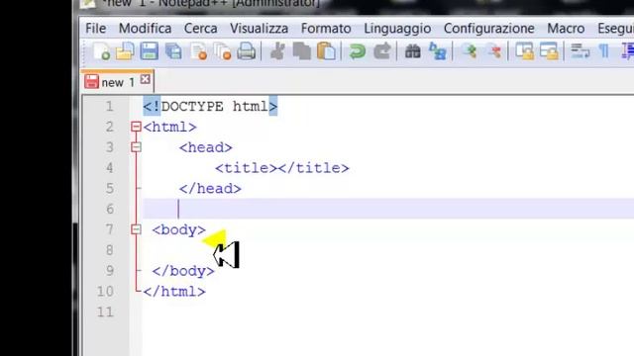This screenshot has height=356, width=634.
Task: Place cursor in the title tags line
Action: coord(281,168)
